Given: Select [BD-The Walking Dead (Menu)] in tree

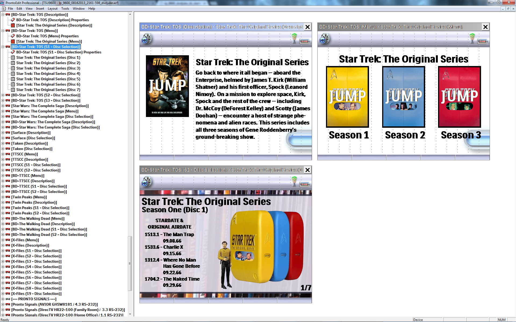Looking at the screenshot, I should pos(38,218).
